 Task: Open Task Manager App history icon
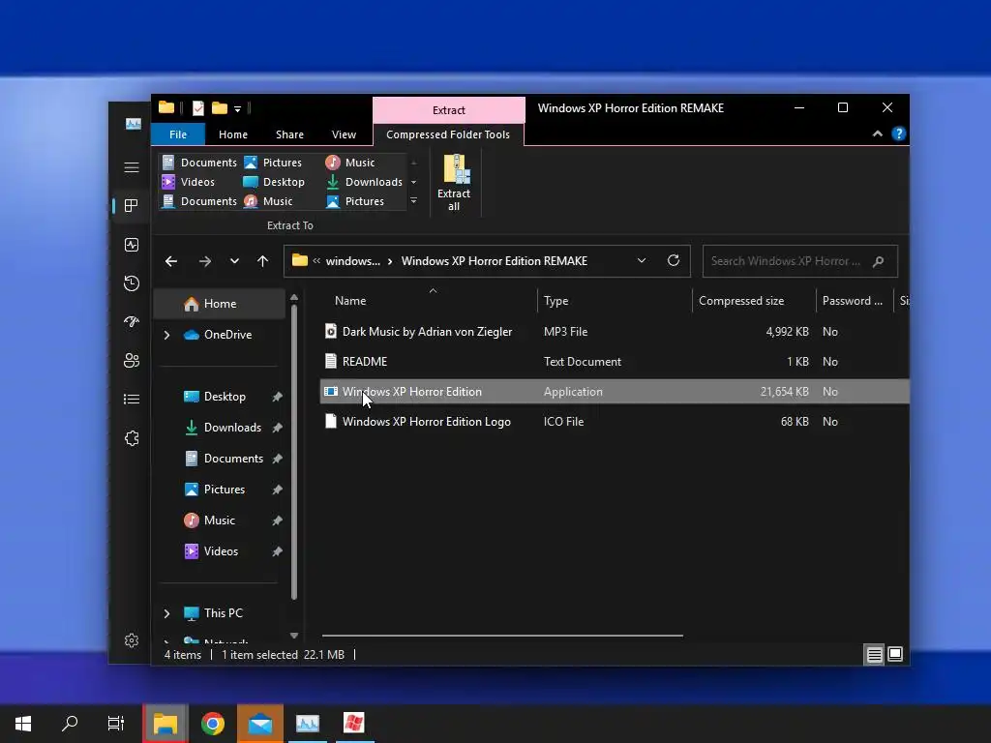pyautogui.click(x=132, y=283)
